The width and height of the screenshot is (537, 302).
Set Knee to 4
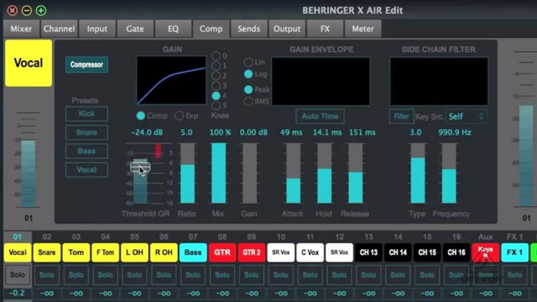pos(216,96)
